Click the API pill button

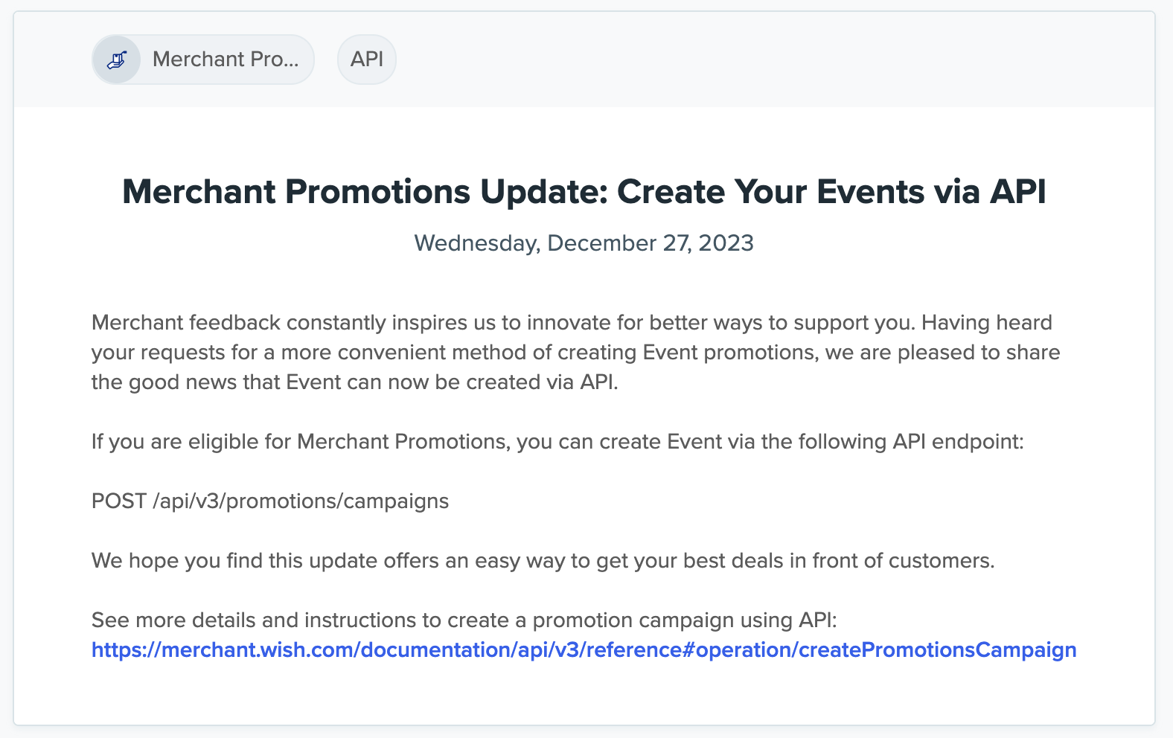pyautogui.click(x=366, y=59)
